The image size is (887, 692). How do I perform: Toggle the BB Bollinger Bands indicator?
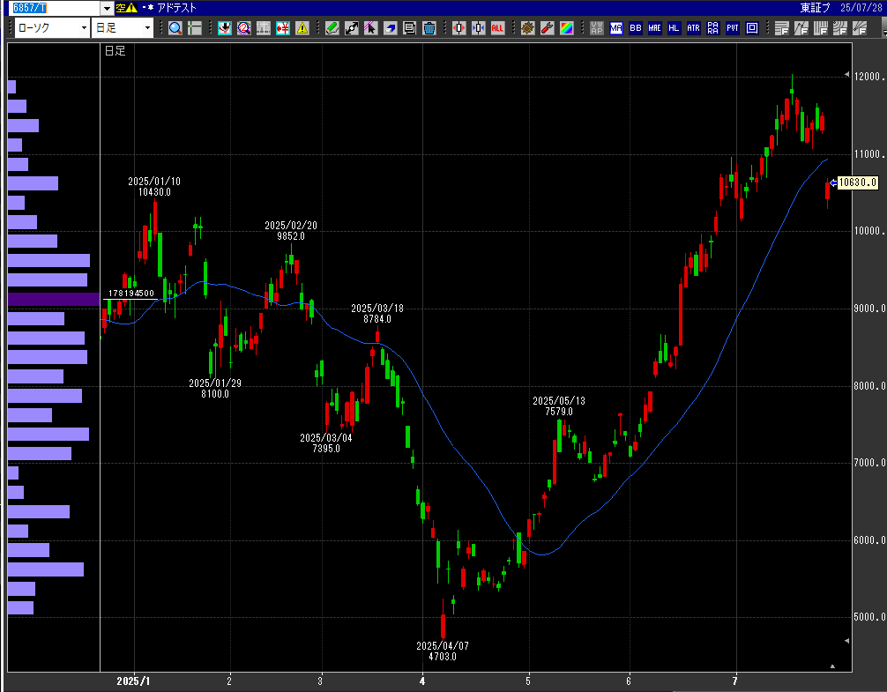[x=635, y=27]
